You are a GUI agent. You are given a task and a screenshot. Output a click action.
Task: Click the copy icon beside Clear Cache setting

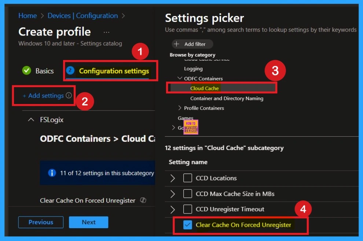coord(143,200)
